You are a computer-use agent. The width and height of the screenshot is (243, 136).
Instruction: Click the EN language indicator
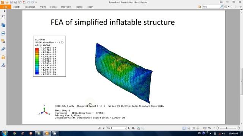tap(199, 133)
